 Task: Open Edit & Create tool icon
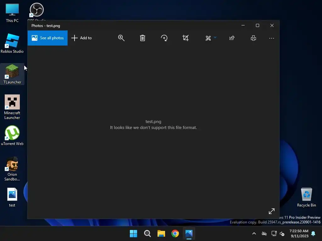click(x=208, y=38)
